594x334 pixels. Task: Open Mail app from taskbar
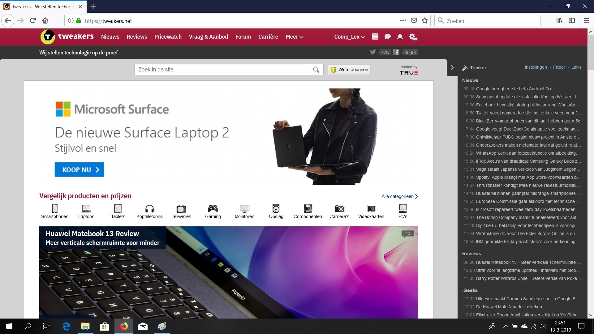pos(143,326)
